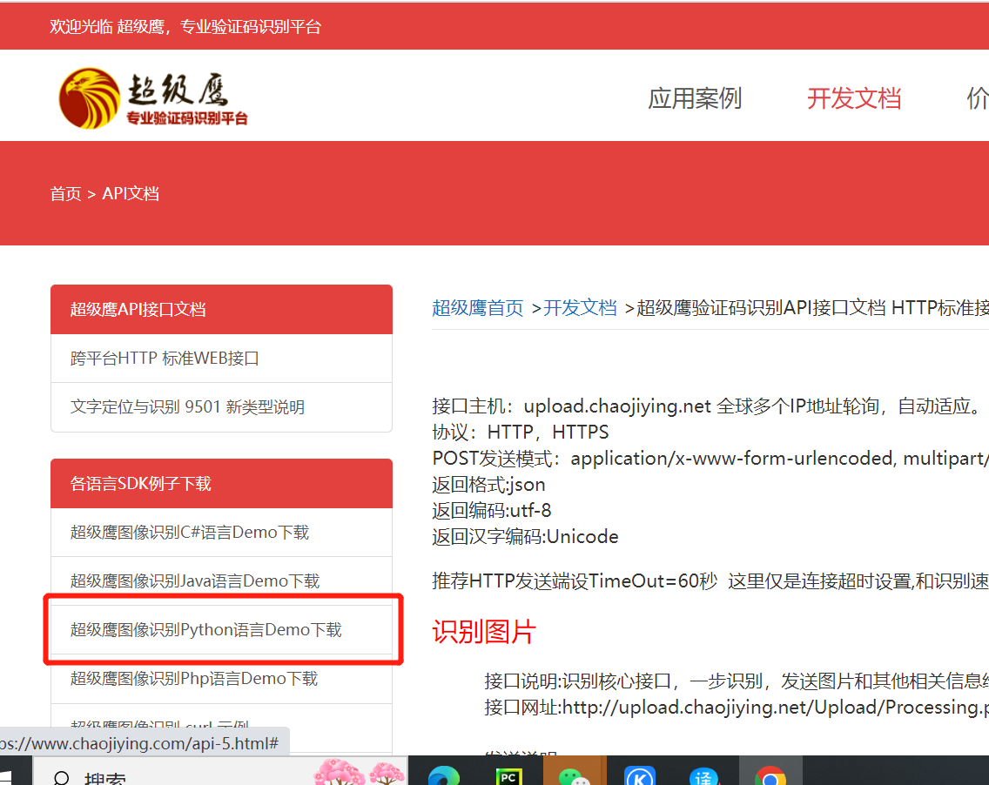Screen dimensions: 989x785
Task: Click the 返回汉字编码:Unicode line
Action: click(x=526, y=537)
